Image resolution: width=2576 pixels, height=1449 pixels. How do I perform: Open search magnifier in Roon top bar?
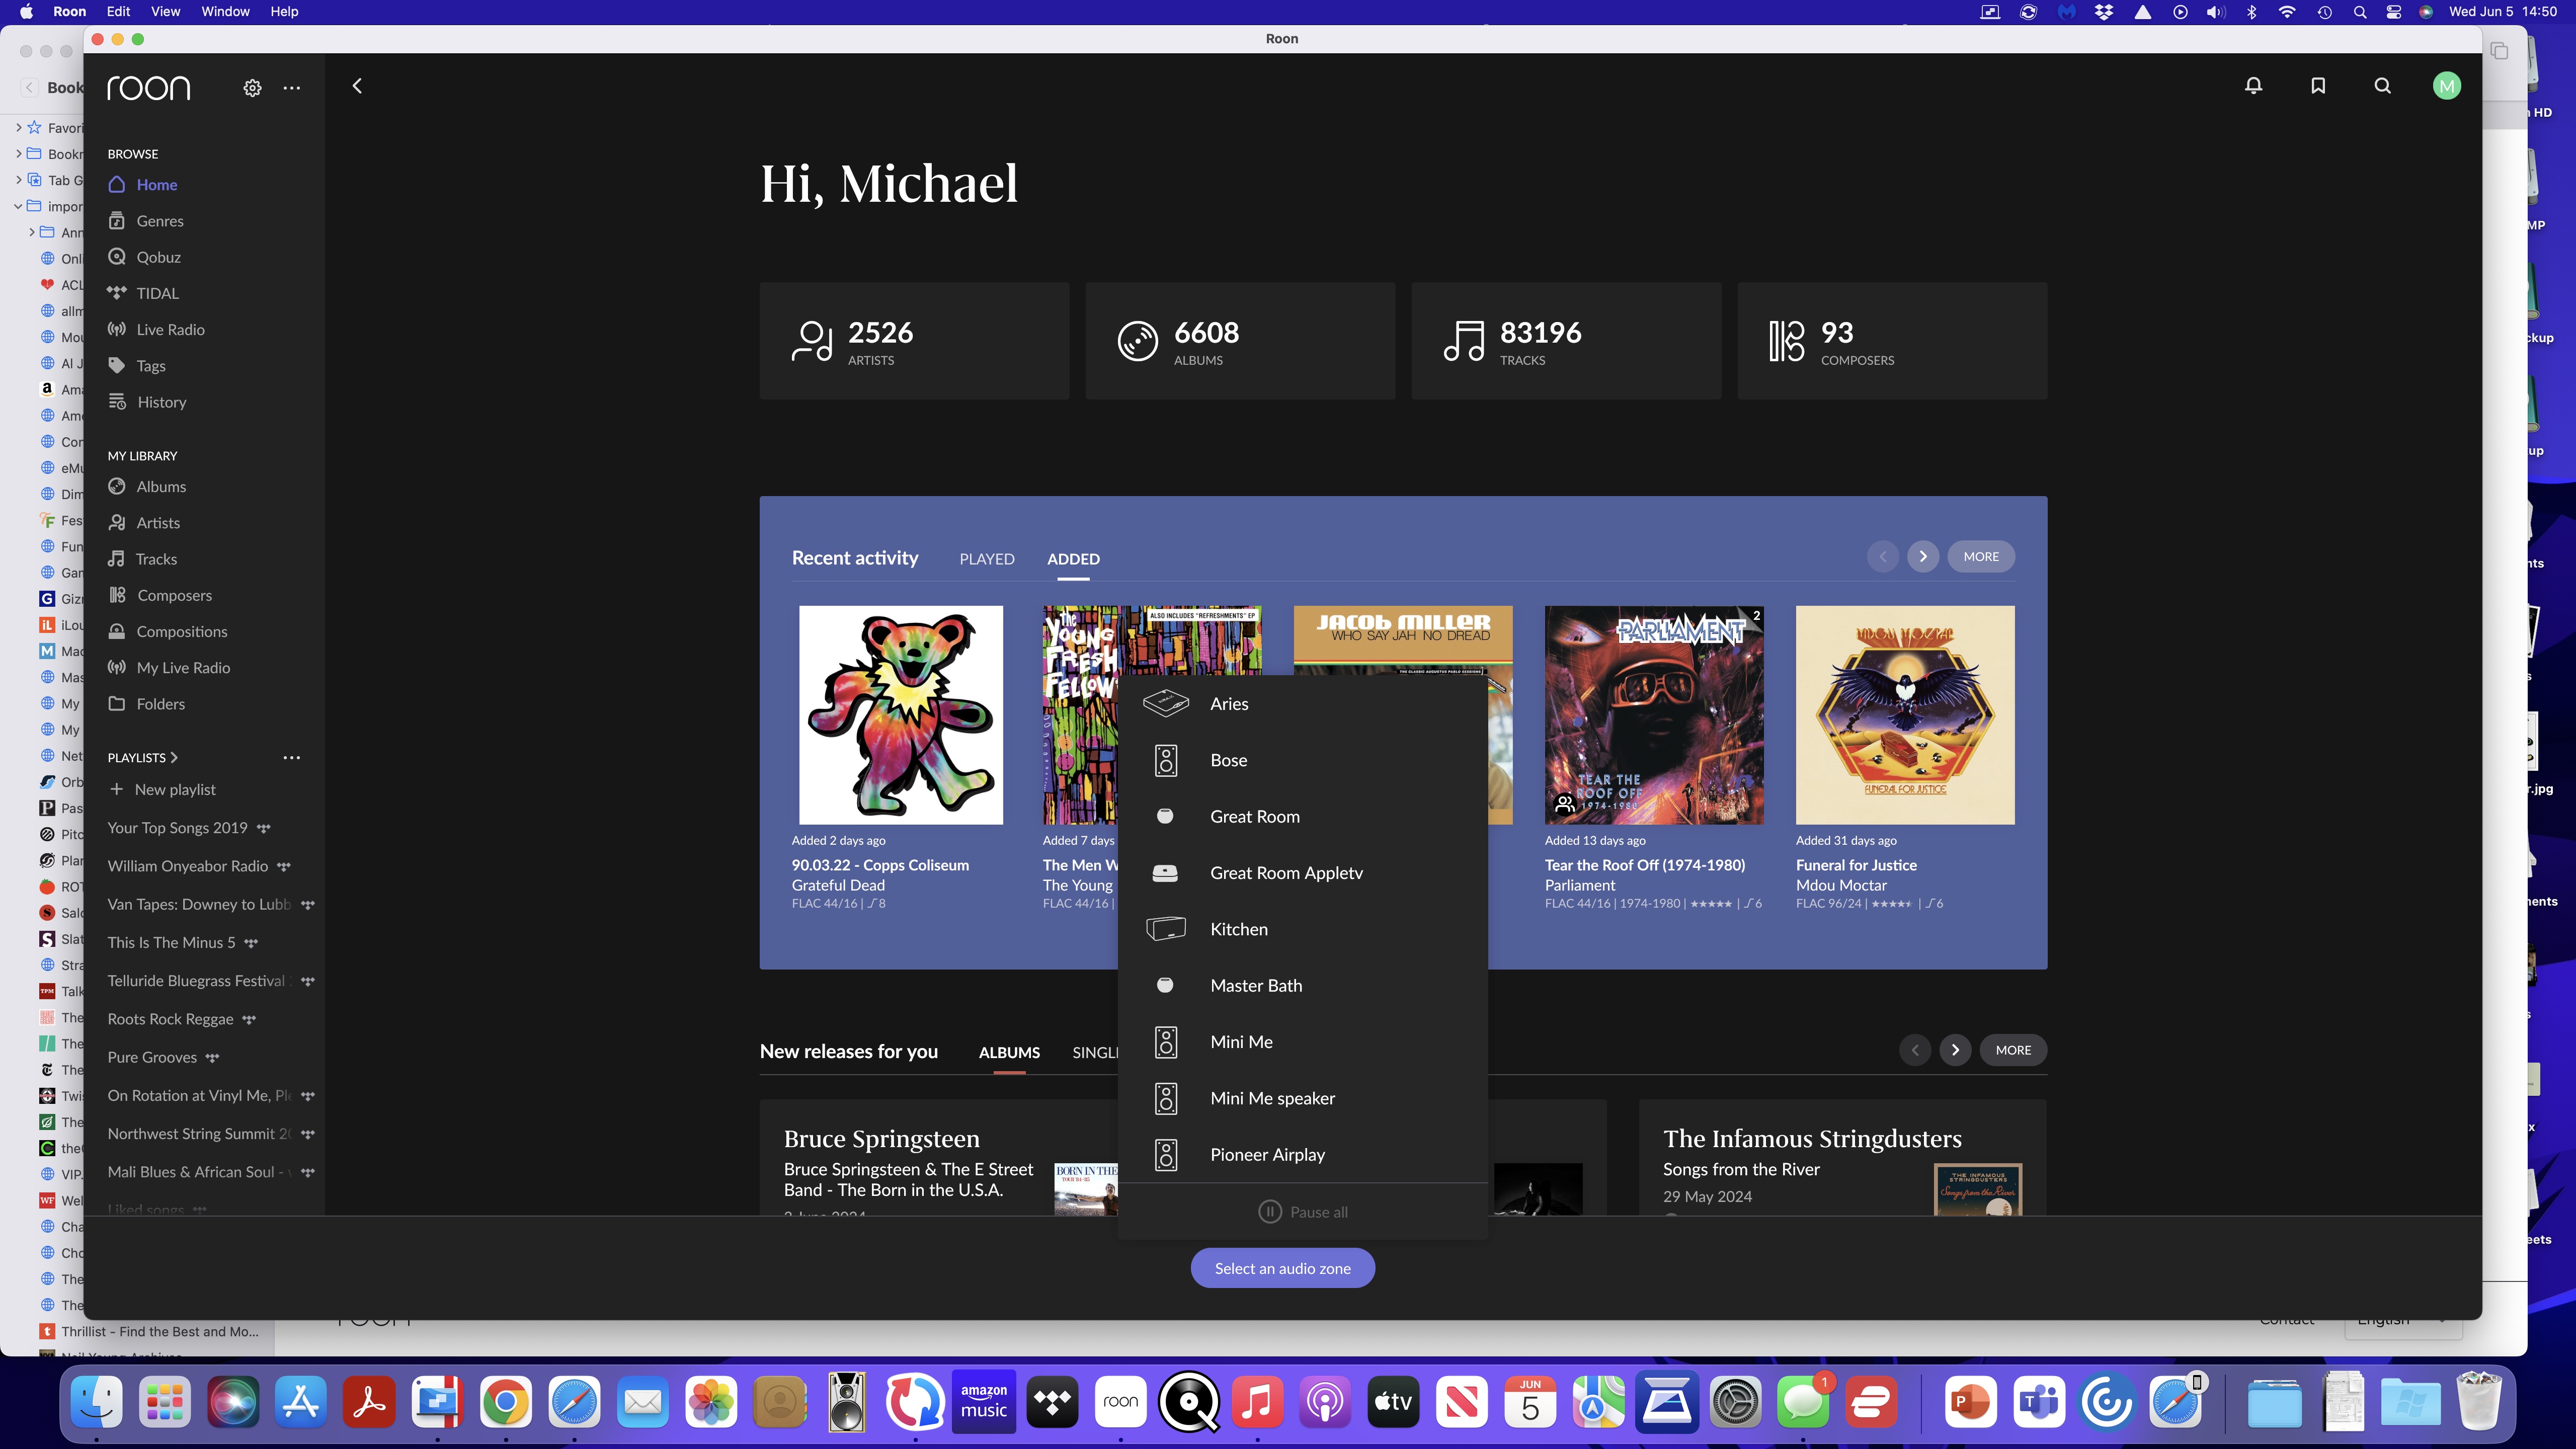(2383, 86)
